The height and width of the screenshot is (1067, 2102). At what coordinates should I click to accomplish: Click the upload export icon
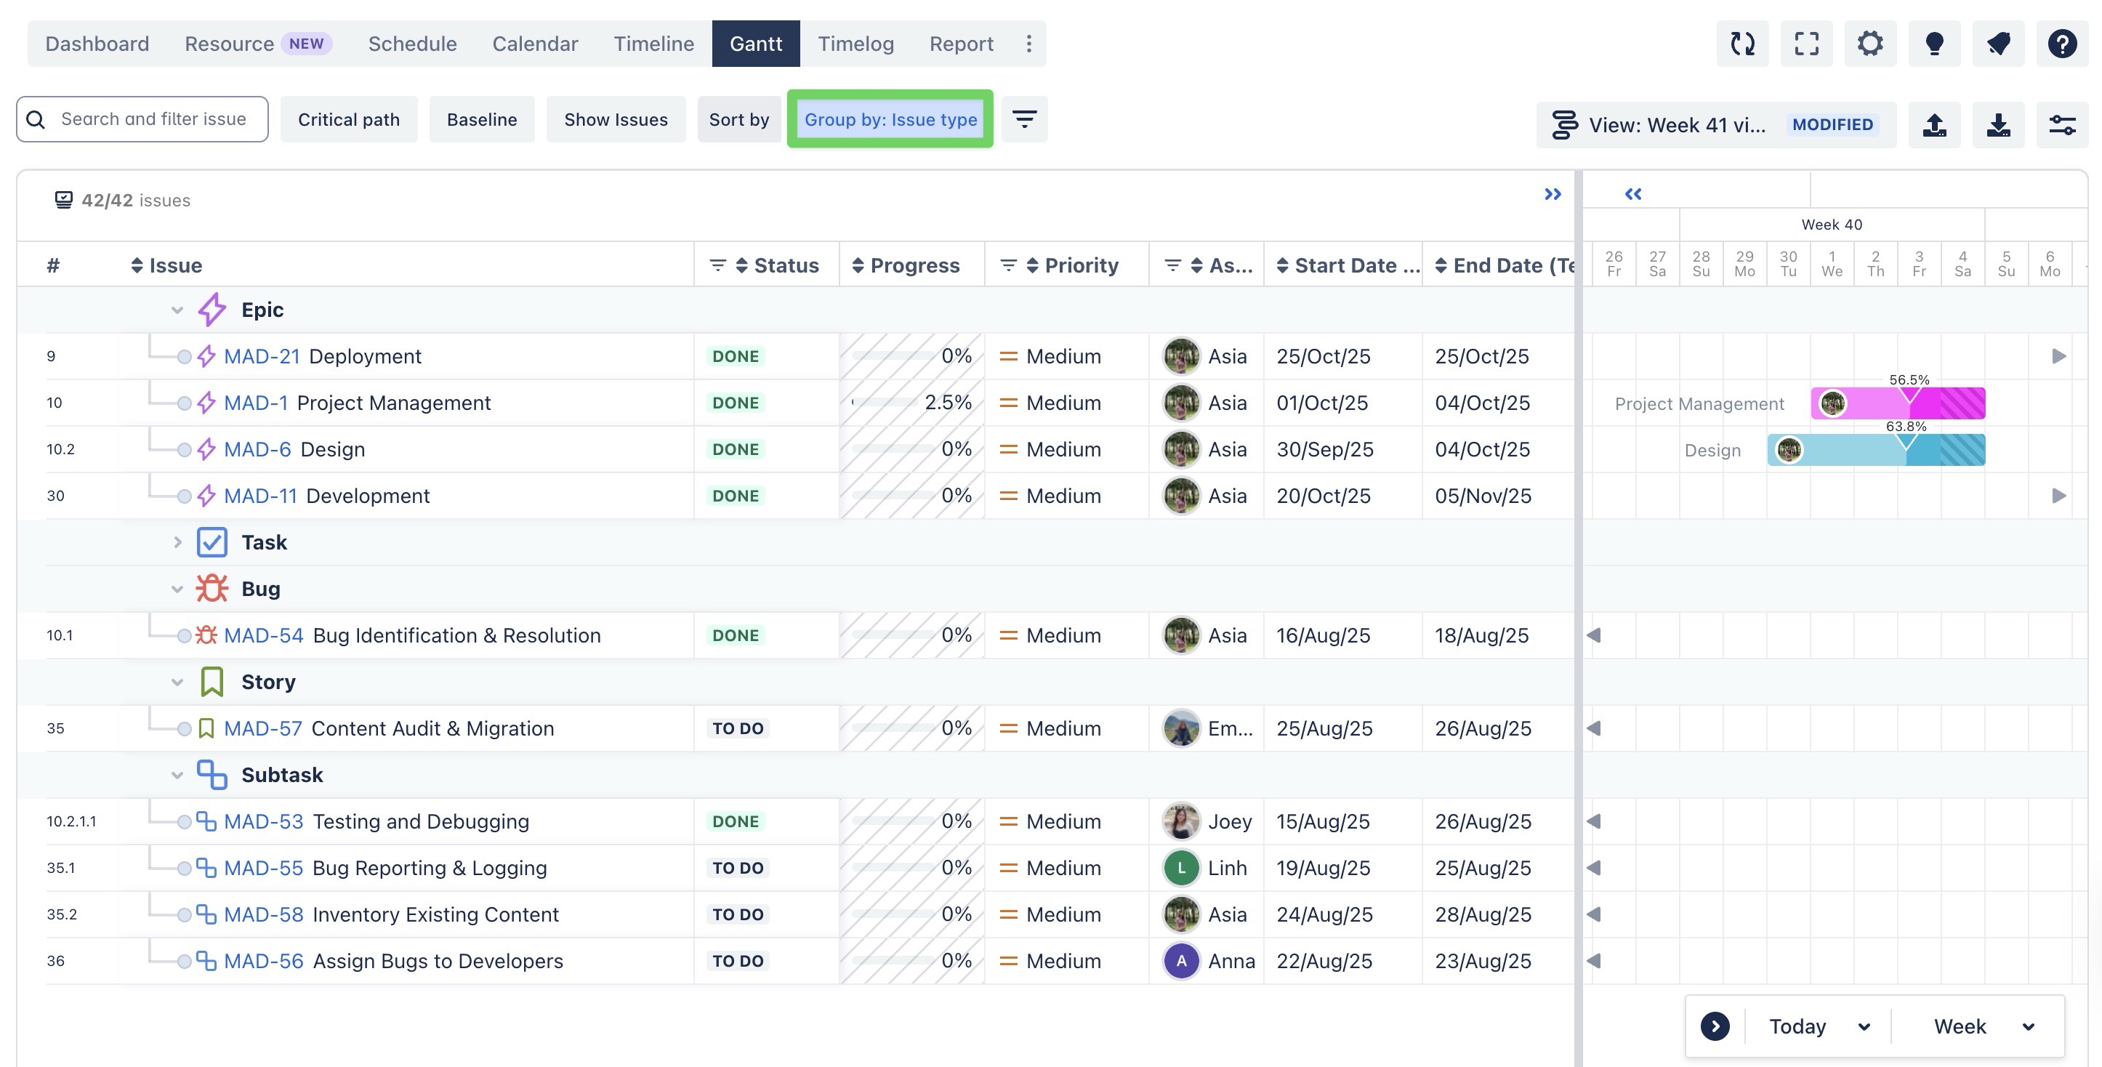pos(1934,125)
